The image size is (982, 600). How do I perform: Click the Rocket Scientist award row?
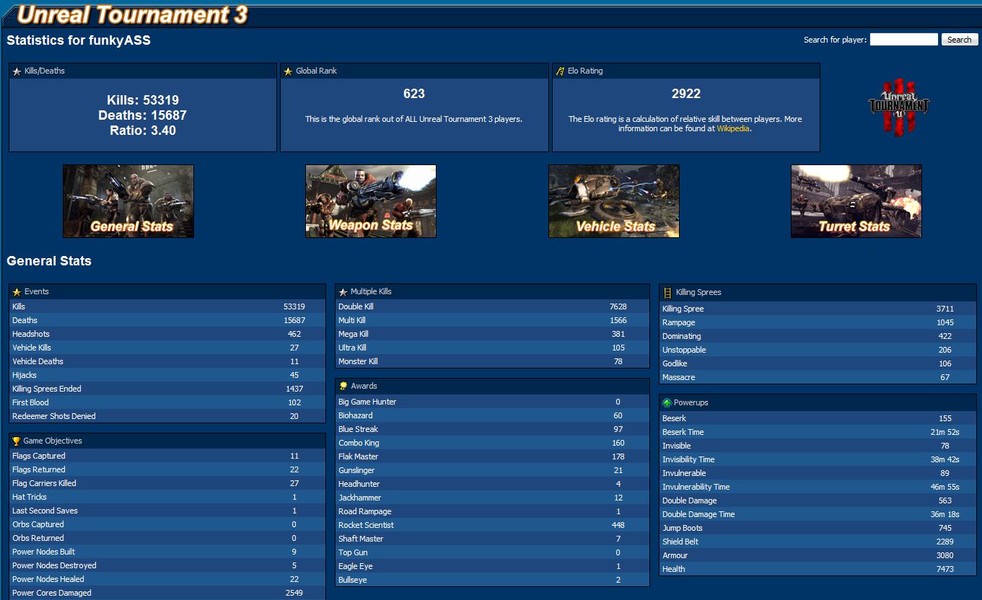(493, 525)
